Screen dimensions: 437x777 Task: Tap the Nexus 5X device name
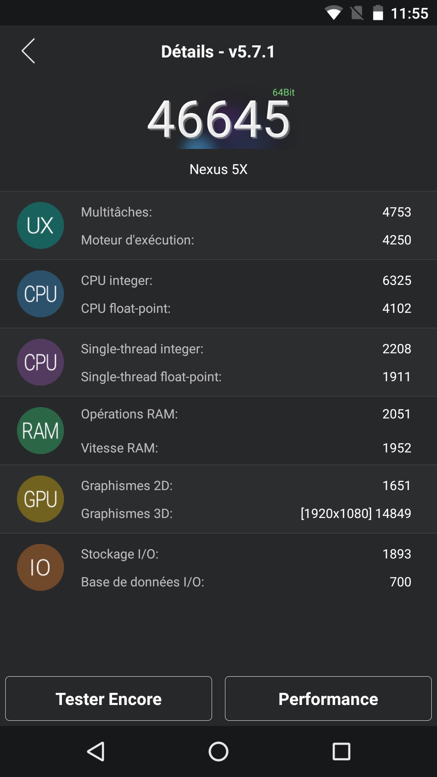point(218,169)
